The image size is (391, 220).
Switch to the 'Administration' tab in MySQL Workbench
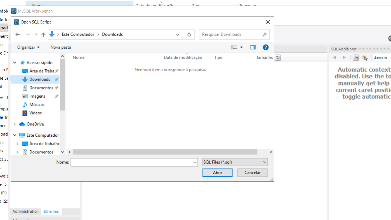26,212
